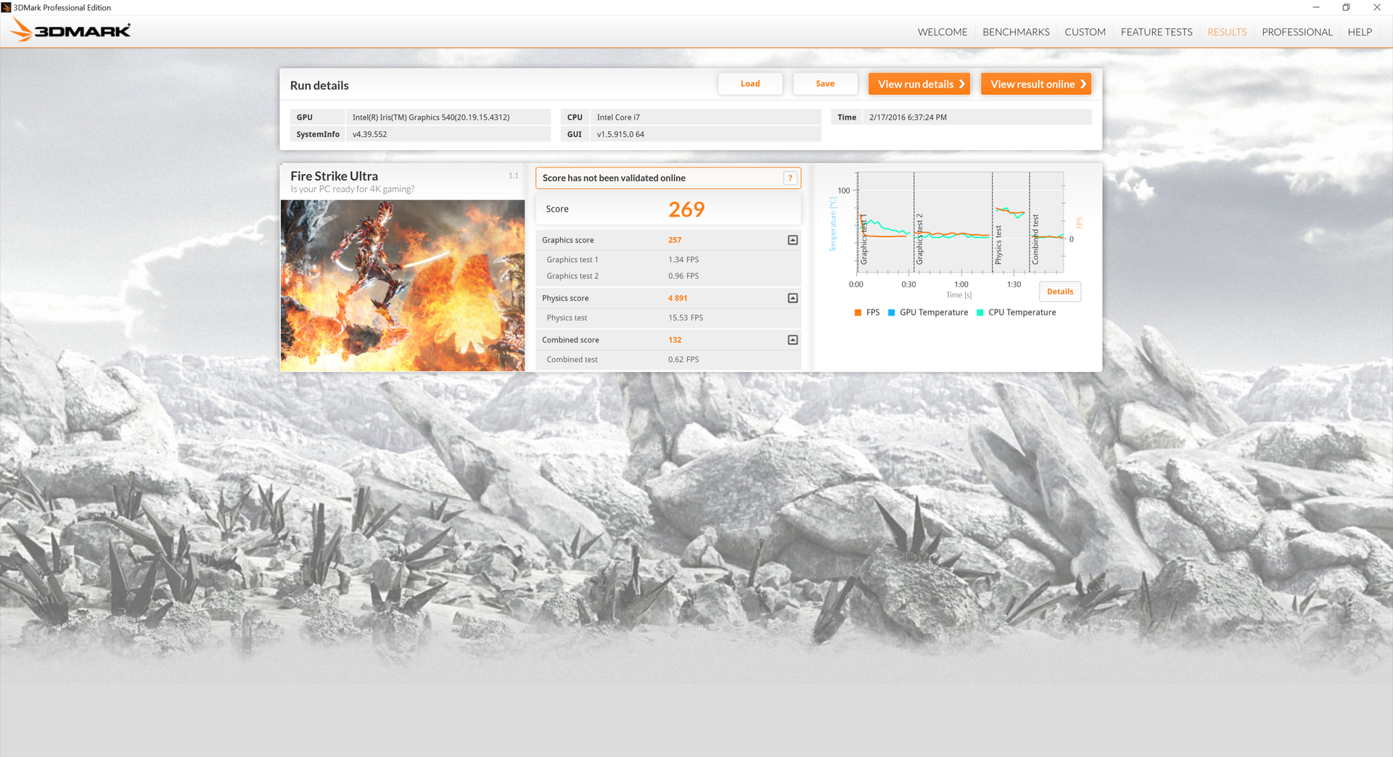Click the Fire Strike Ultra thumbnail image

(403, 286)
